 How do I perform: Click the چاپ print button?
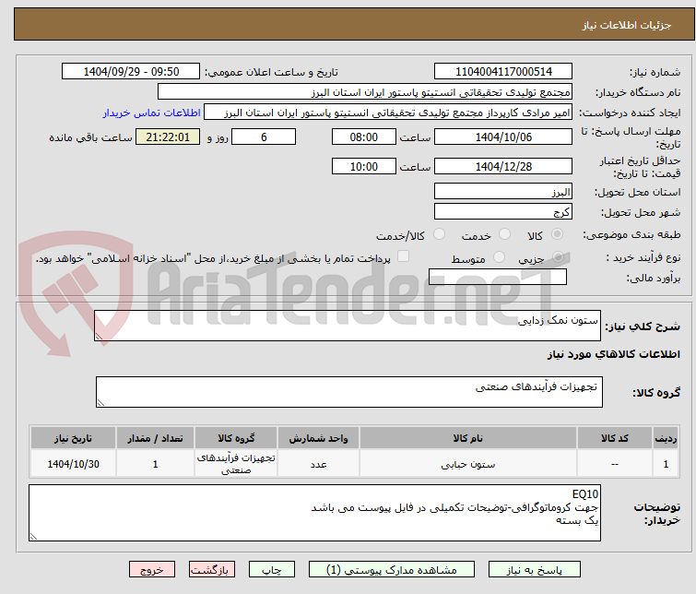pos(272,570)
